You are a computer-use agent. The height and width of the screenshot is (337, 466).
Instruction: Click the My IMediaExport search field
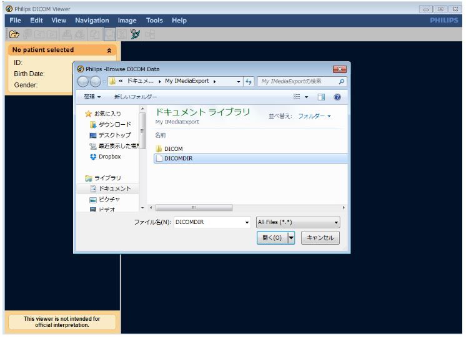click(299, 81)
